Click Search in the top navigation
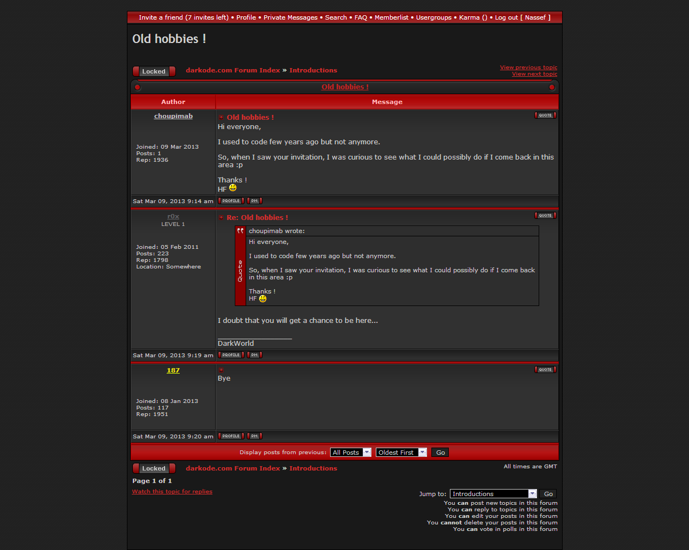 pos(336,17)
